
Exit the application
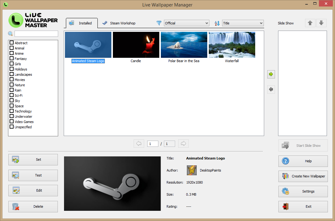(303, 206)
